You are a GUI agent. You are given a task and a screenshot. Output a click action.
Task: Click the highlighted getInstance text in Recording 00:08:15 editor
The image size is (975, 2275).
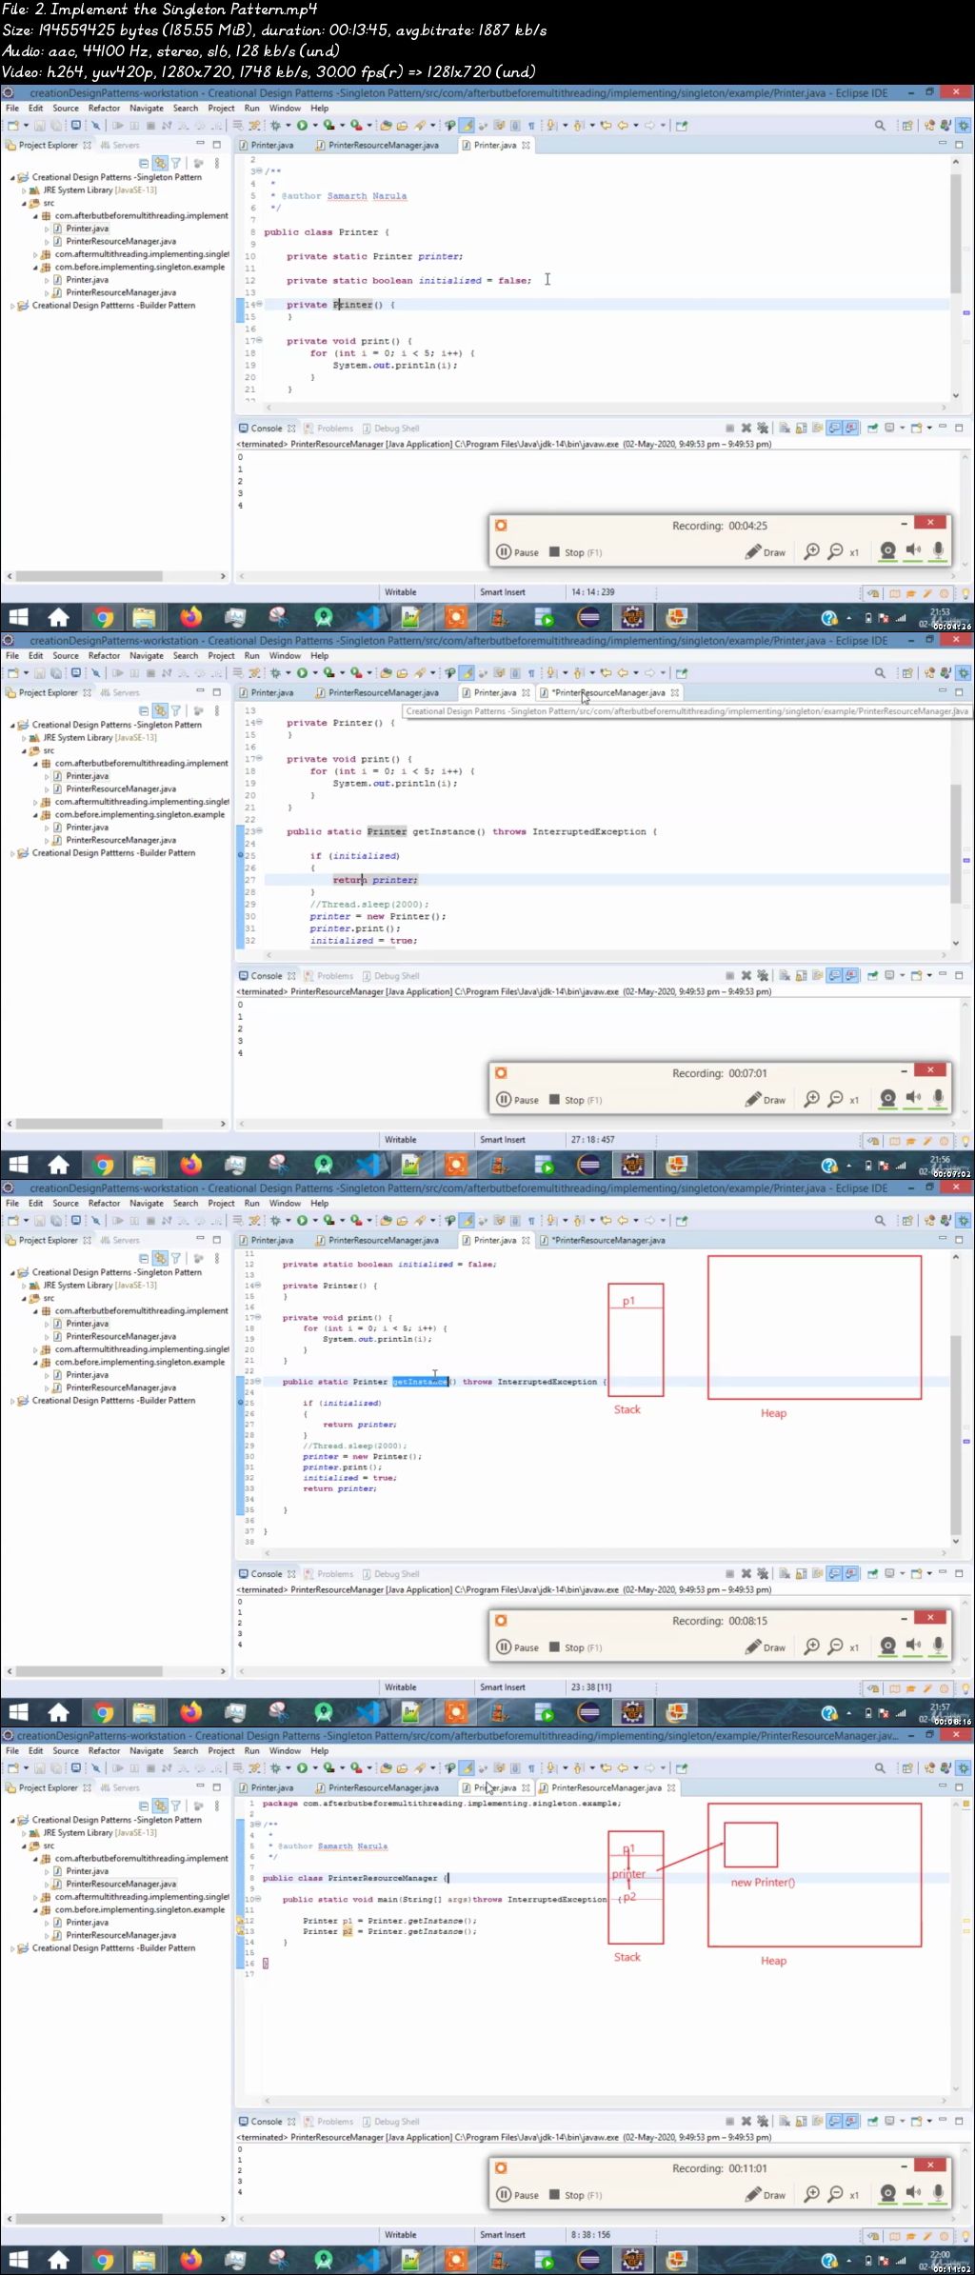coord(420,1382)
